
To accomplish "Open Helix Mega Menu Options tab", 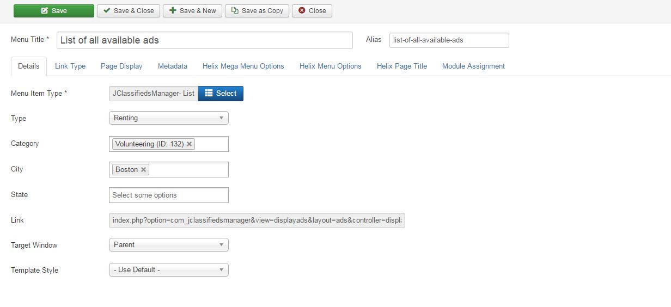I will (x=243, y=66).
